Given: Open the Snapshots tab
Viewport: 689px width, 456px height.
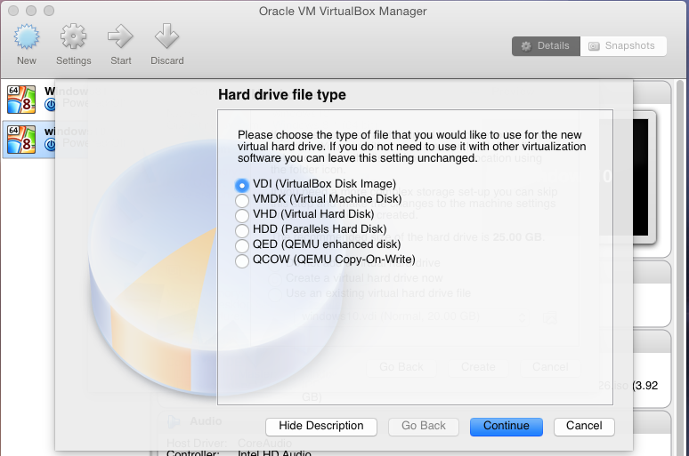Looking at the screenshot, I should 622,46.
